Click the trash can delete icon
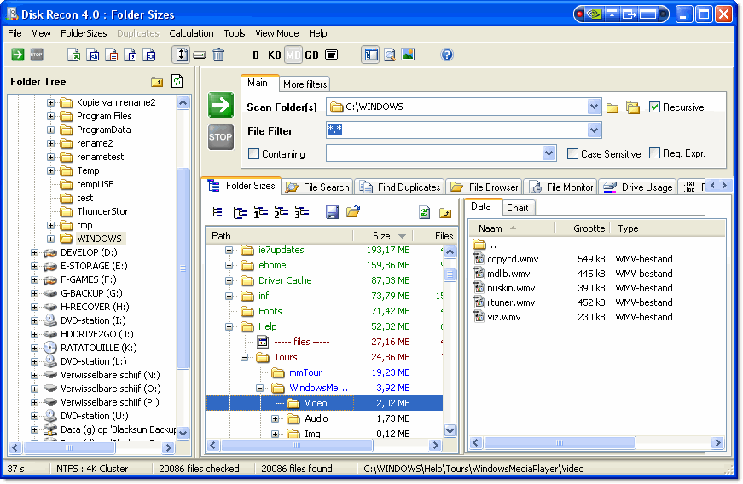The width and height of the screenshot is (743, 484). coord(218,55)
